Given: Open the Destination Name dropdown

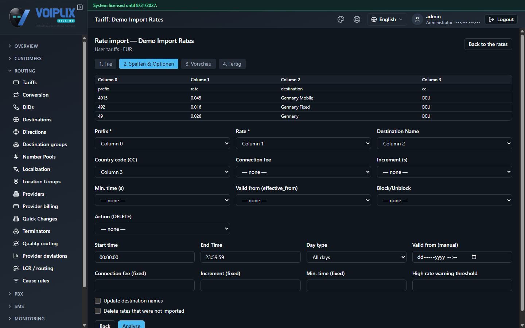Looking at the screenshot, I should tap(444, 143).
